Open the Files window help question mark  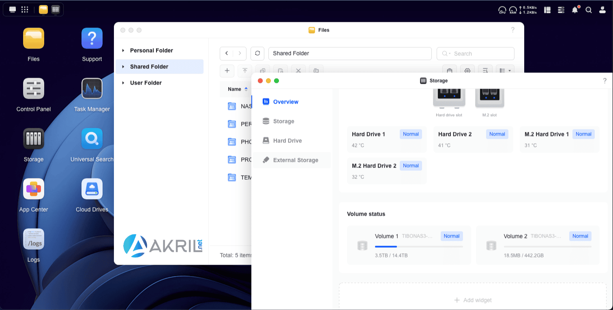tap(512, 30)
